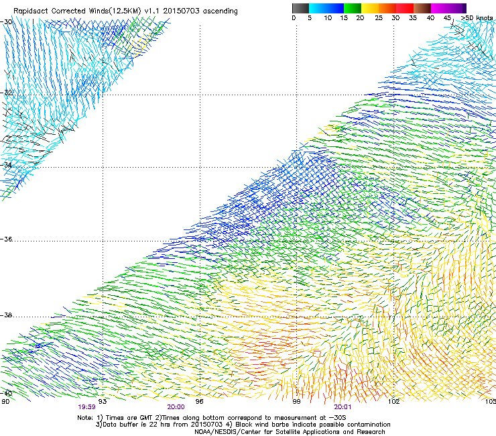Click longitude label '96' on bottom axis
Image resolution: width=496 pixels, height=436 pixels.
(x=199, y=402)
